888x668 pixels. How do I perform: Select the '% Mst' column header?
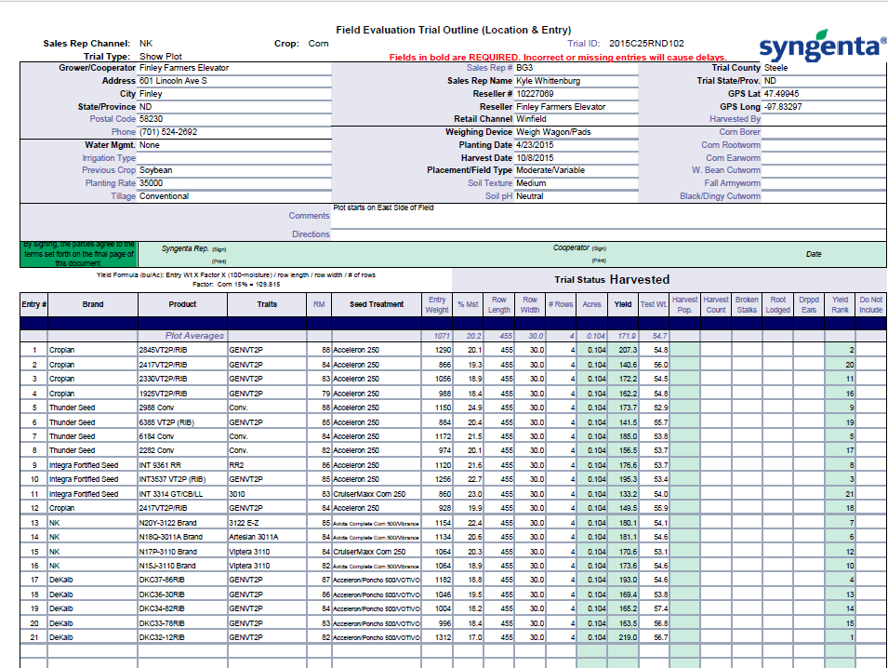(469, 305)
